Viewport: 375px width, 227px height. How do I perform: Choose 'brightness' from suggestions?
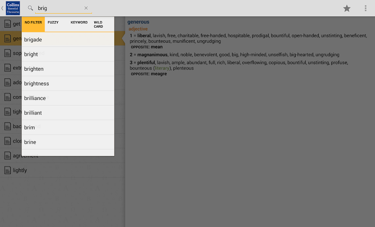point(68,83)
